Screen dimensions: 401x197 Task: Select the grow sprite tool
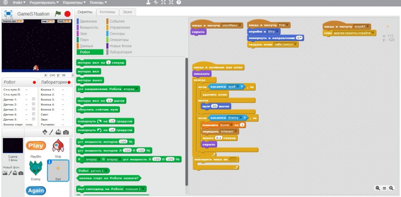(x=163, y=2)
